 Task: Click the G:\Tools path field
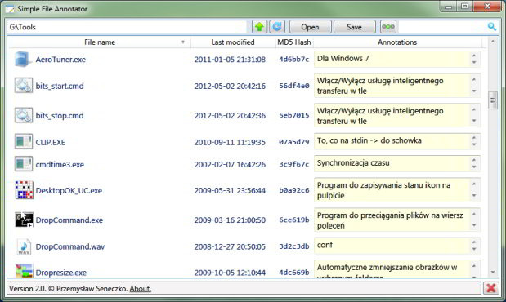[x=128, y=27]
